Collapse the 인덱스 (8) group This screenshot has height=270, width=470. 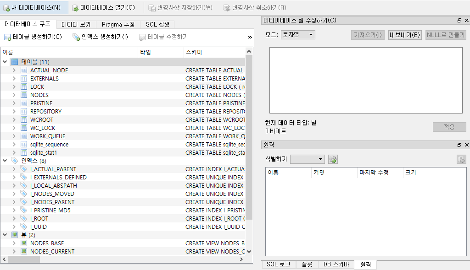click(x=5, y=161)
